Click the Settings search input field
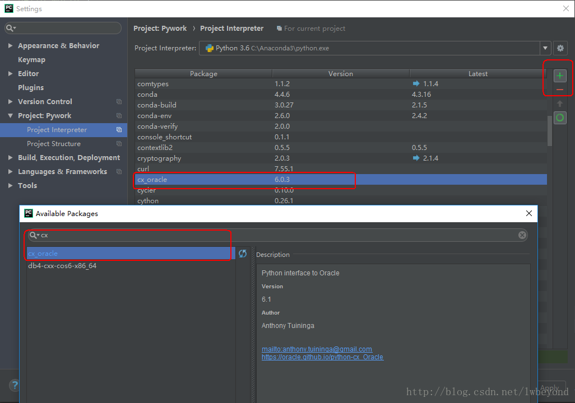 63,28
